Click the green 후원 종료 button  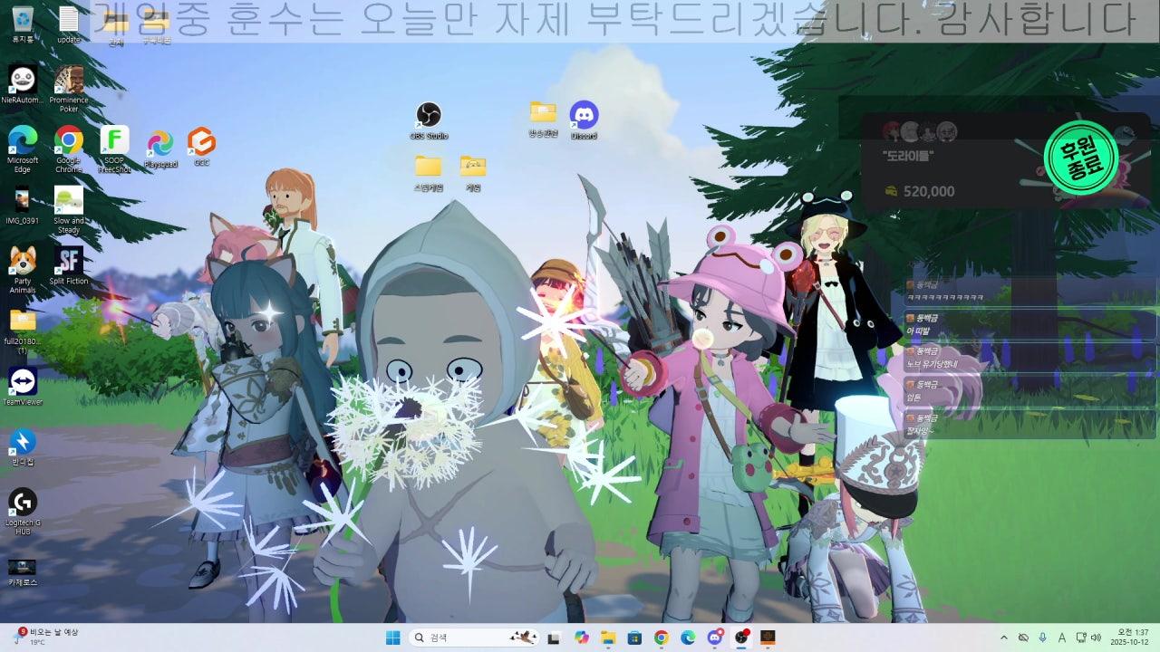1080,158
